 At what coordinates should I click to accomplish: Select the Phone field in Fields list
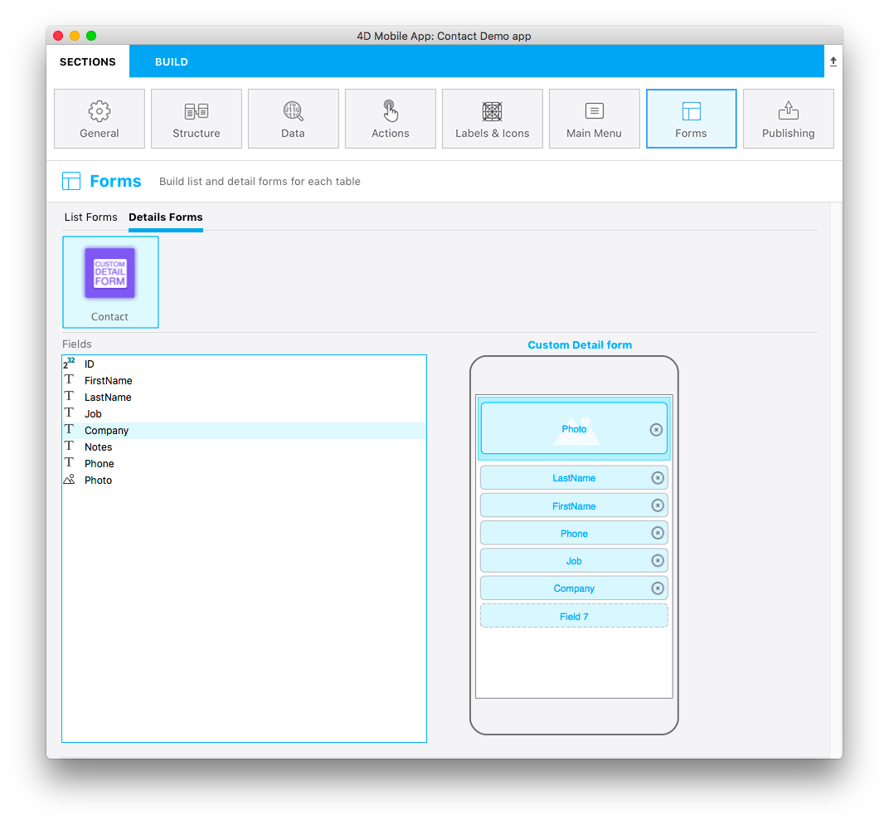click(x=245, y=464)
